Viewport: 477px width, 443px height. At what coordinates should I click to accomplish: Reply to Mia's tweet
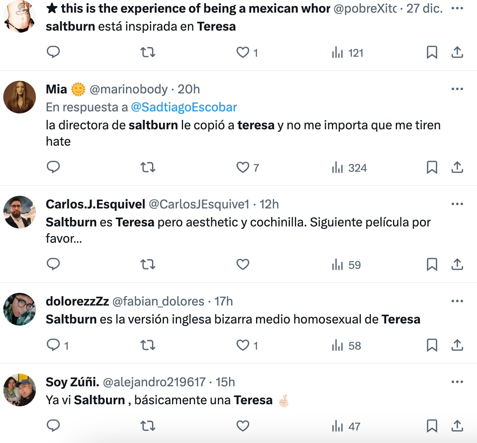tap(53, 167)
